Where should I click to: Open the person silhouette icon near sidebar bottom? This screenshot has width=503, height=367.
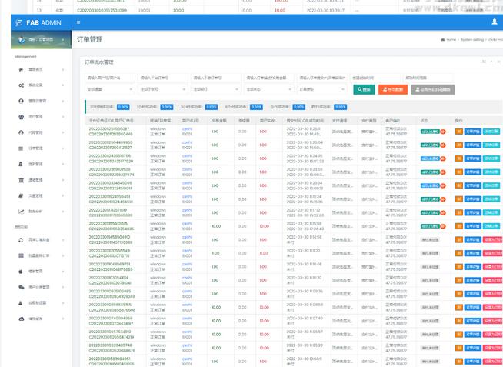[x=21, y=303]
